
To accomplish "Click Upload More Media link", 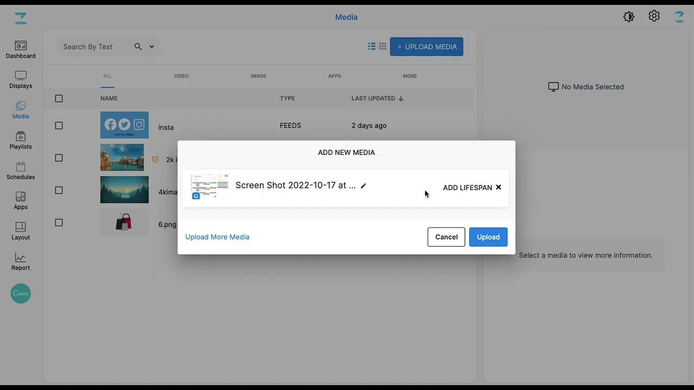I will point(217,237).
